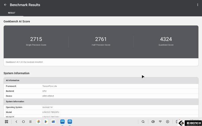
Task: Click the Device row value ARM ARMv8
Action: point(48,96)
